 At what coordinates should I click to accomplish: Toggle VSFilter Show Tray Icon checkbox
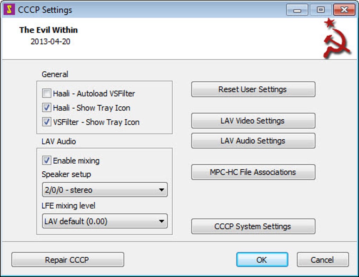click(x=46, y=122)
